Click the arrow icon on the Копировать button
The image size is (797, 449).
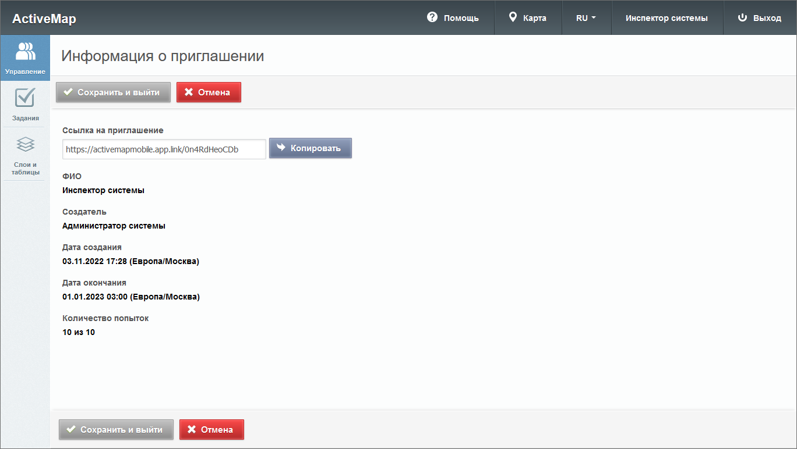tap(281, 148)
